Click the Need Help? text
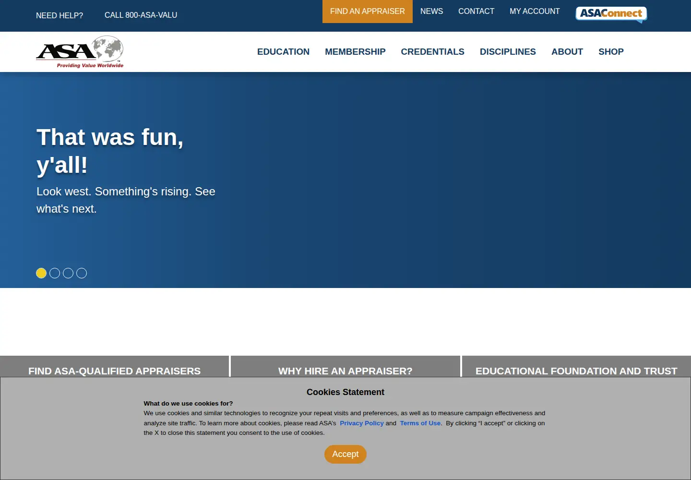This screenshot has width=691, height=480. pos(60,15)
